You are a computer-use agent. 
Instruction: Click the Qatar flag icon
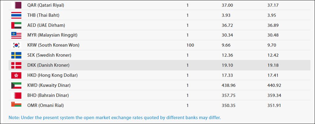point(16,5)
